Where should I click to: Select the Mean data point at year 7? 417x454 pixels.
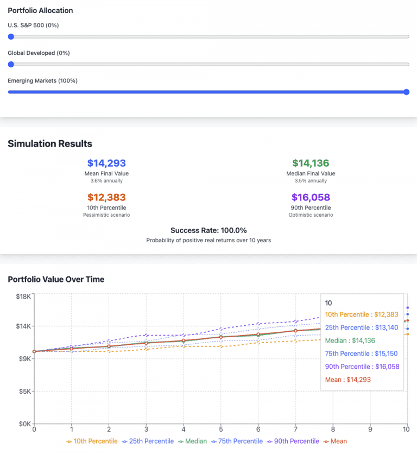coord(295,331)
